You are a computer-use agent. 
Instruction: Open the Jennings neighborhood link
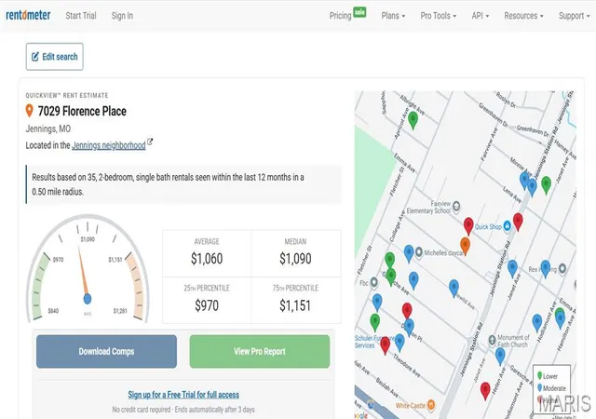point(109,145)
